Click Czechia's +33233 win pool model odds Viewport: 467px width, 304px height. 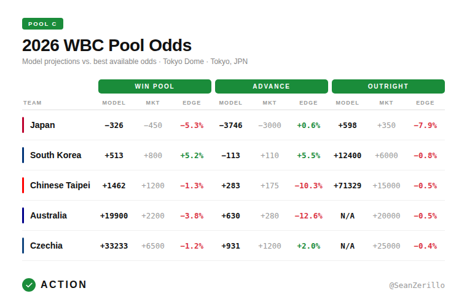(x=114, y=246)
